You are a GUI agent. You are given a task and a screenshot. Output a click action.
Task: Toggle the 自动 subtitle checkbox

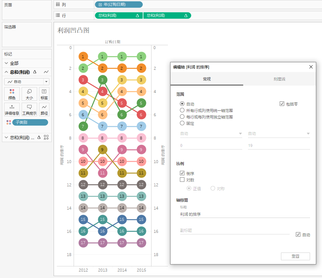coord(298,234)
